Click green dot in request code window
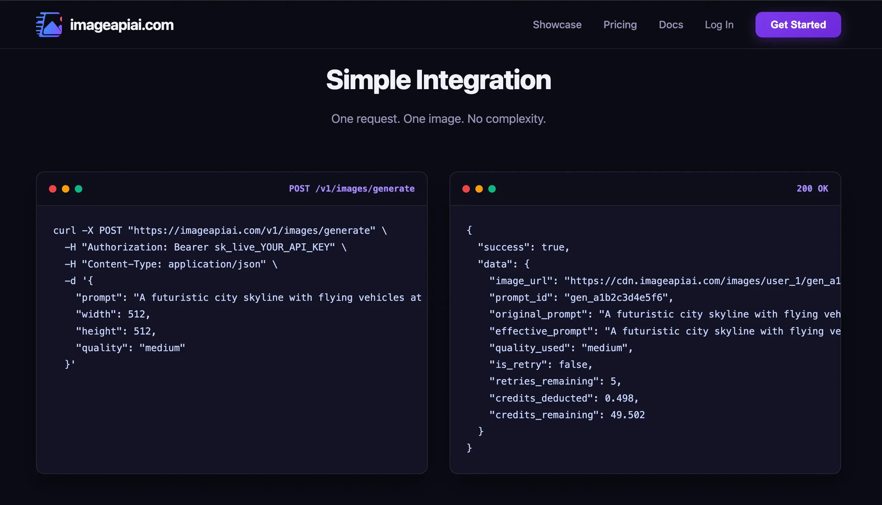This screenshot has height=505, width=882. tap(78, 189)
